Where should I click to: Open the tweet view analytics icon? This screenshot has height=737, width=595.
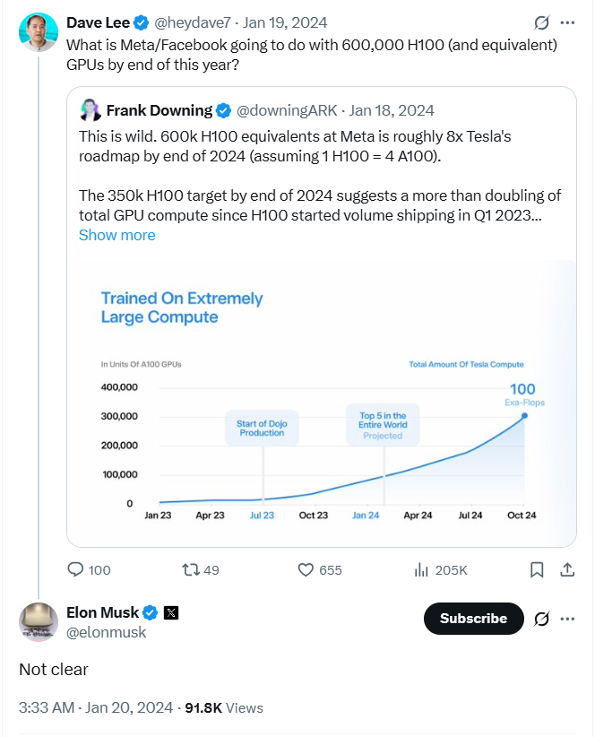421,569
